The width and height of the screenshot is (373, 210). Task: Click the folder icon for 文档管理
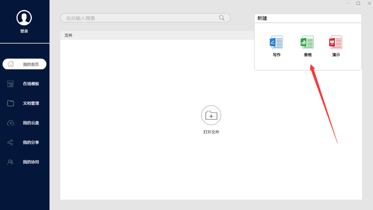(x=10, y=103)
